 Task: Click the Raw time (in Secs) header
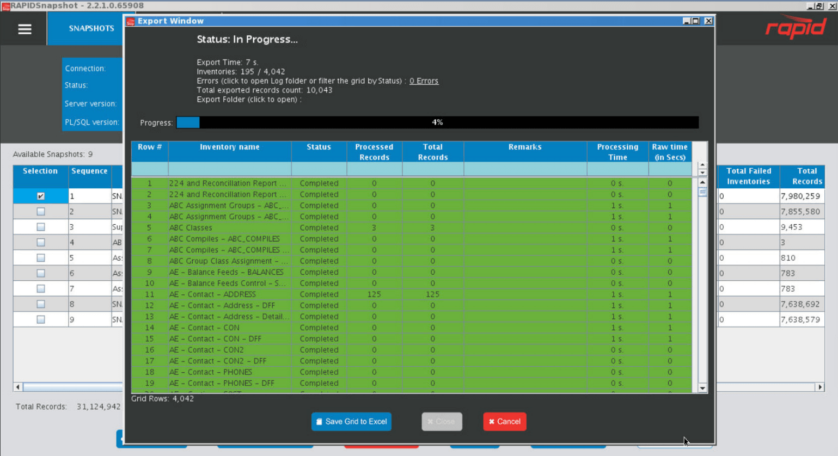[670, 152]
